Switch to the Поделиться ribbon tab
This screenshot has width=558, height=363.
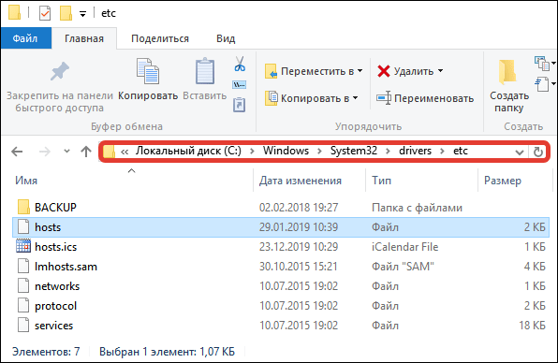(160, 38)
